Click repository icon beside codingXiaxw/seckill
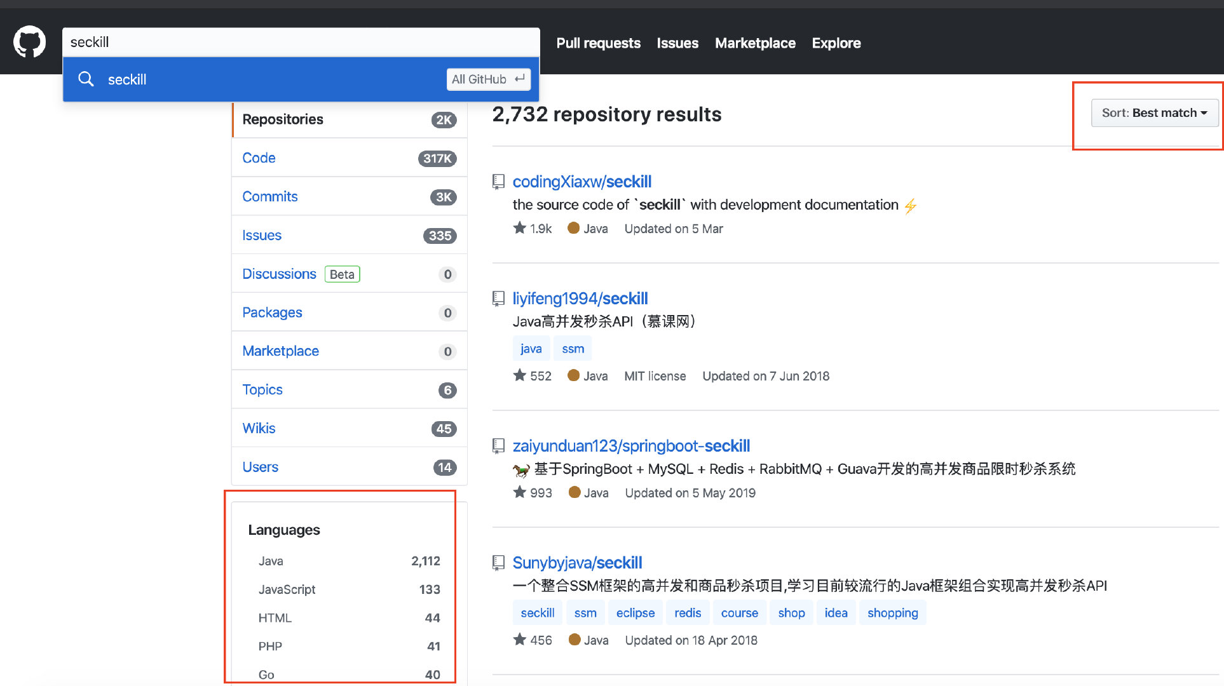The height and width of the screenshot is (686, 1224). (499, 182)
